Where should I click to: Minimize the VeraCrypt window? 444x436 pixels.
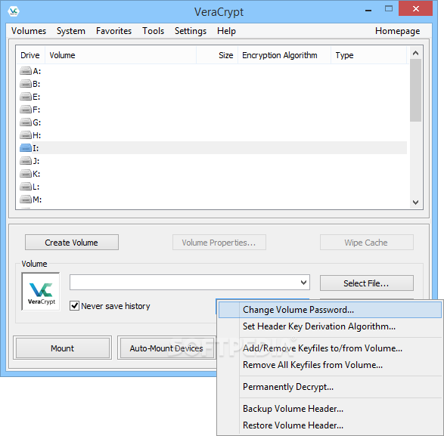[368, 10]
